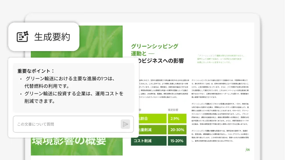Viewport: 285px width, 160px height.
Task: Click the 重要なポイント： heading text
Action: (36, 71)
